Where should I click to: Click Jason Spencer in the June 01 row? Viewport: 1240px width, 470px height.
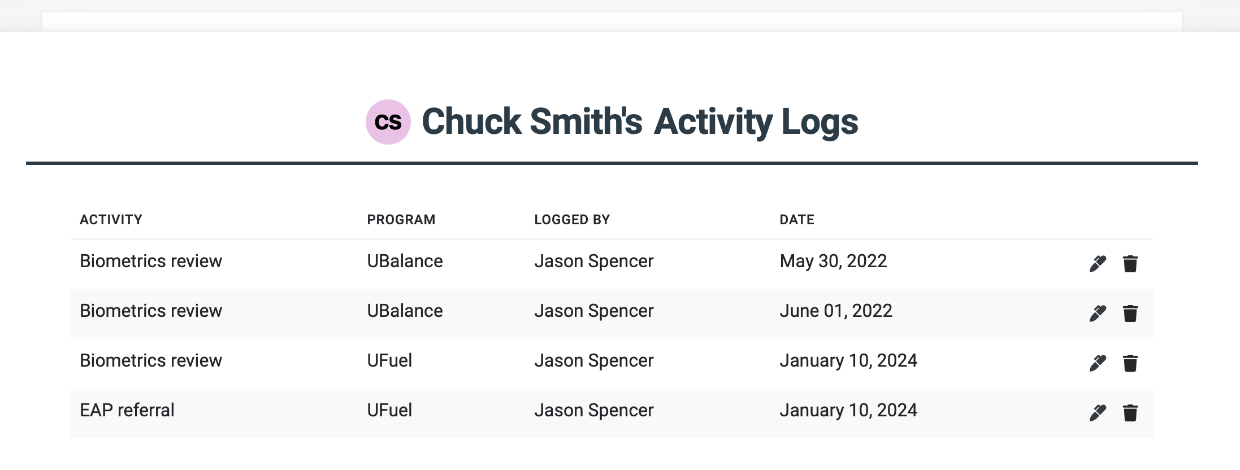pos(593,311)
